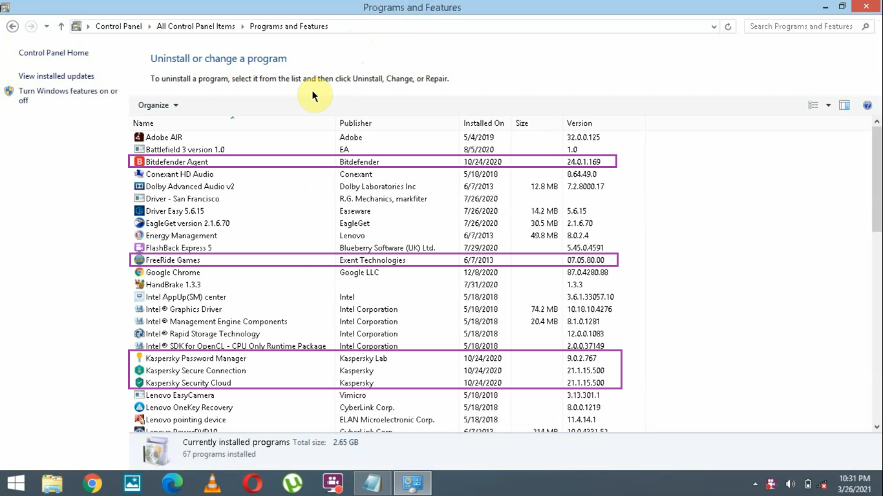Select Intel Management Engine Components row

pos(387,322)
